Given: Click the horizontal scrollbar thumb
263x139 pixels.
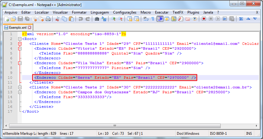Looking at the screenshot, I should [x=115, y=126].
